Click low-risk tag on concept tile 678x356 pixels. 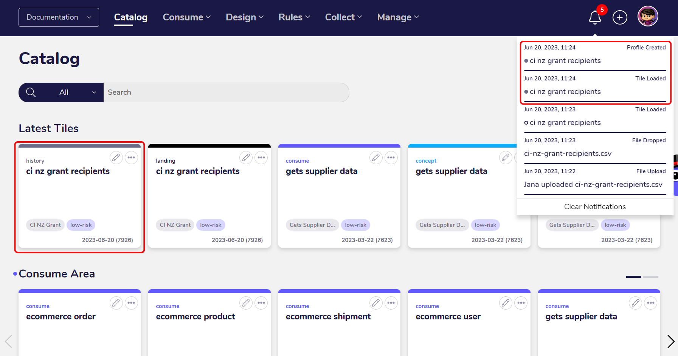coord(486,225)
